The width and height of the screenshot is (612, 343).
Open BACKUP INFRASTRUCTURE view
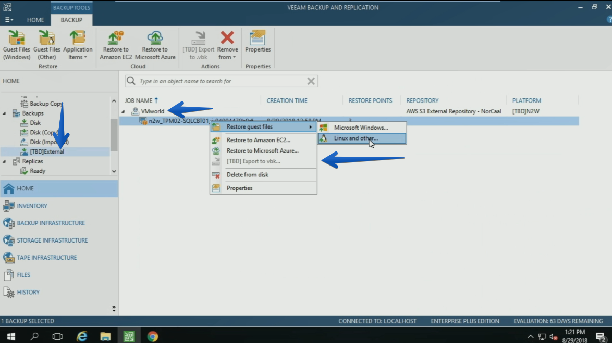(x=59, y=223)
